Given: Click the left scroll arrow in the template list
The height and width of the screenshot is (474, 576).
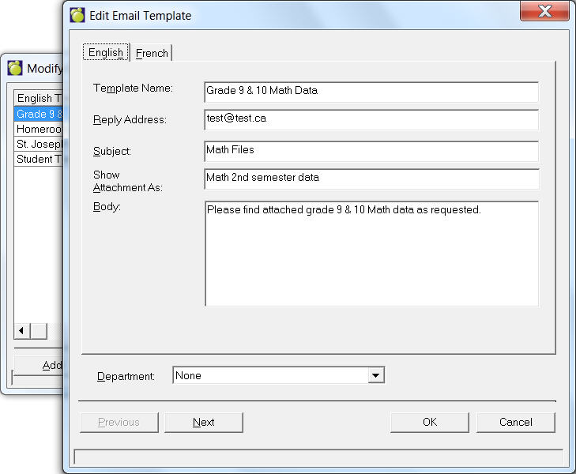Looking at the screenshot, I should point(22,331).
